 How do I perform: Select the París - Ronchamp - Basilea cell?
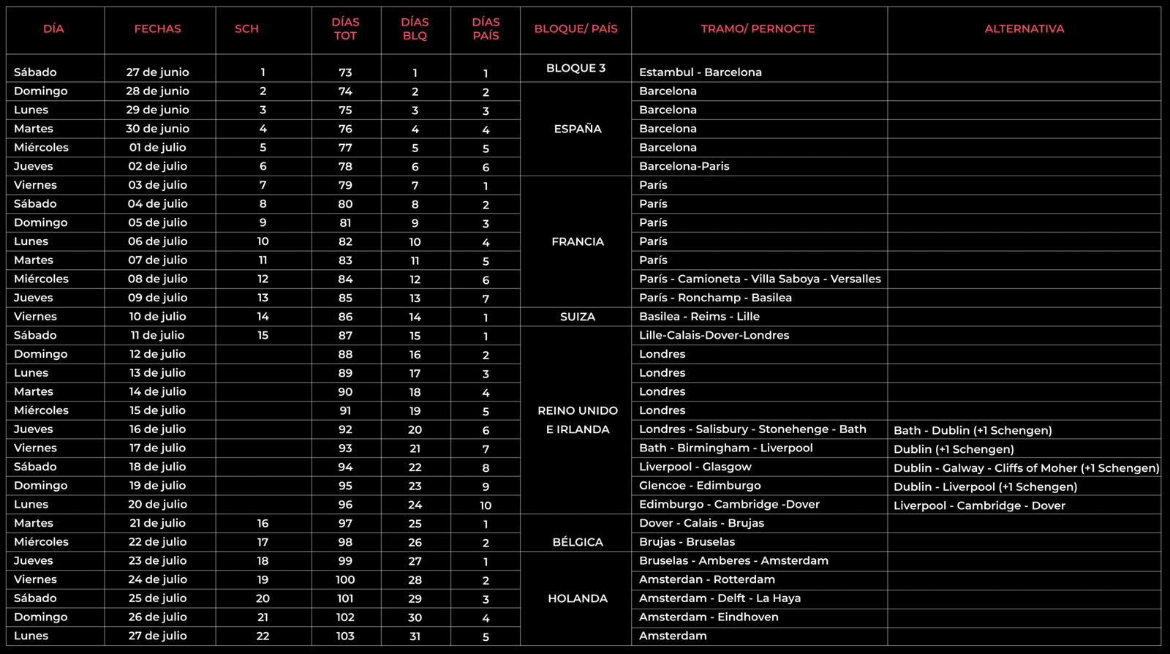(714, 298)
